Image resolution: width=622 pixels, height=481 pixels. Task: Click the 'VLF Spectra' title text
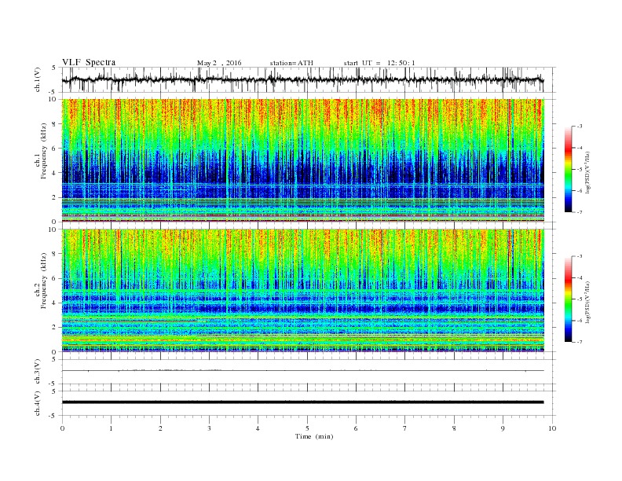tap(89, 62)
